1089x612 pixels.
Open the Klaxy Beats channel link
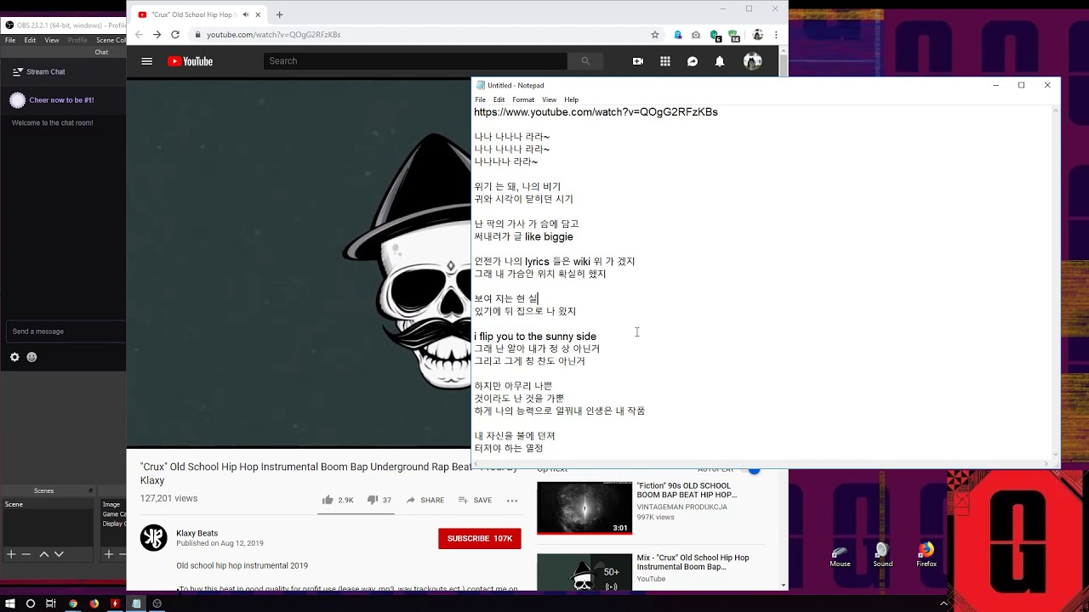(x=197, y=533)
